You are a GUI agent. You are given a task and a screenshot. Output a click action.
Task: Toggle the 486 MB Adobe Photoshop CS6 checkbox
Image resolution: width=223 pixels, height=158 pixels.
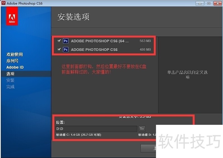59,50
